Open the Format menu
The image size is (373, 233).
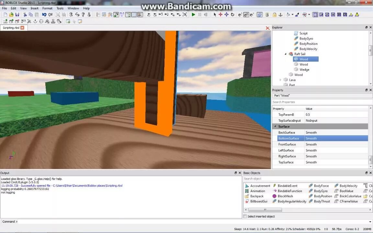point(47,8)
